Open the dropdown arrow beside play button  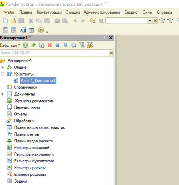pyautogui.click(x=47, y=32)
